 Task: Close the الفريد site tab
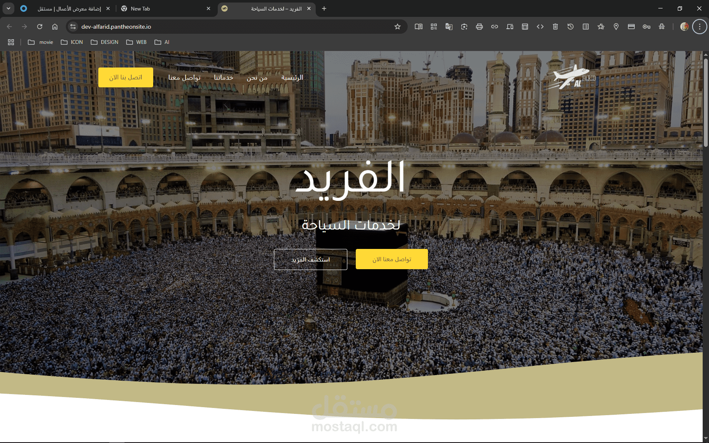tap(309, 8)
